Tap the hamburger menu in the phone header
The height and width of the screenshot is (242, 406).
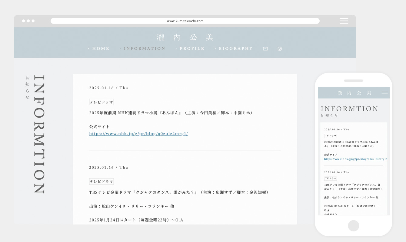point(384,93)
